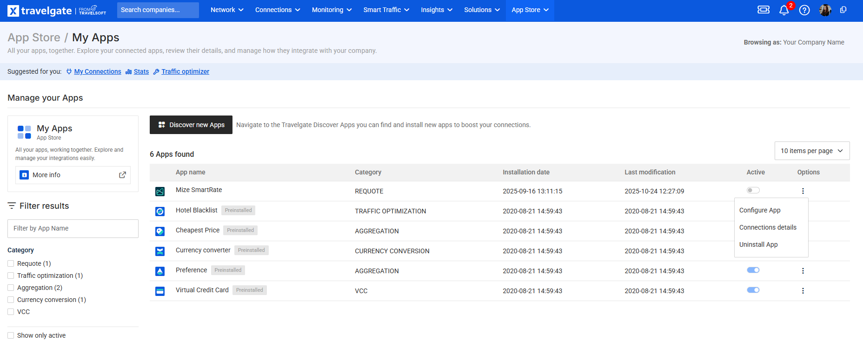Check the Currency conversion category filter

[x=11, y=300]
